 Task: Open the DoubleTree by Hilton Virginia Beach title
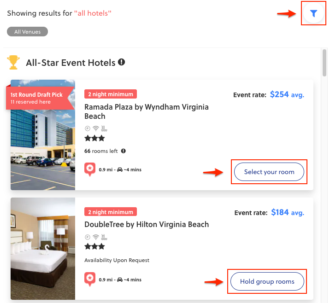(x=147, y=225)
